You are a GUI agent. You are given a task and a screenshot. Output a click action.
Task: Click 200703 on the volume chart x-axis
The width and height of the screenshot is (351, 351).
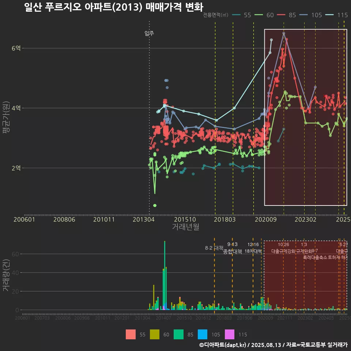click(42, 318)
